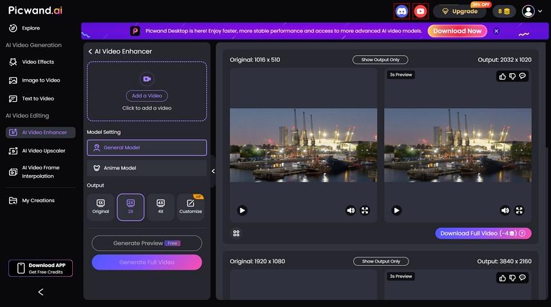551x307 pixels.
Task: Select the General Model option
Action: 147,148
